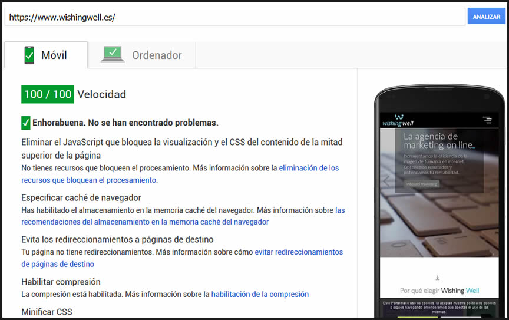509x320 pixels.
Task: Click 'Evita los redireccionamientos a páginas de destino'
Action: (x=117, y=239)
